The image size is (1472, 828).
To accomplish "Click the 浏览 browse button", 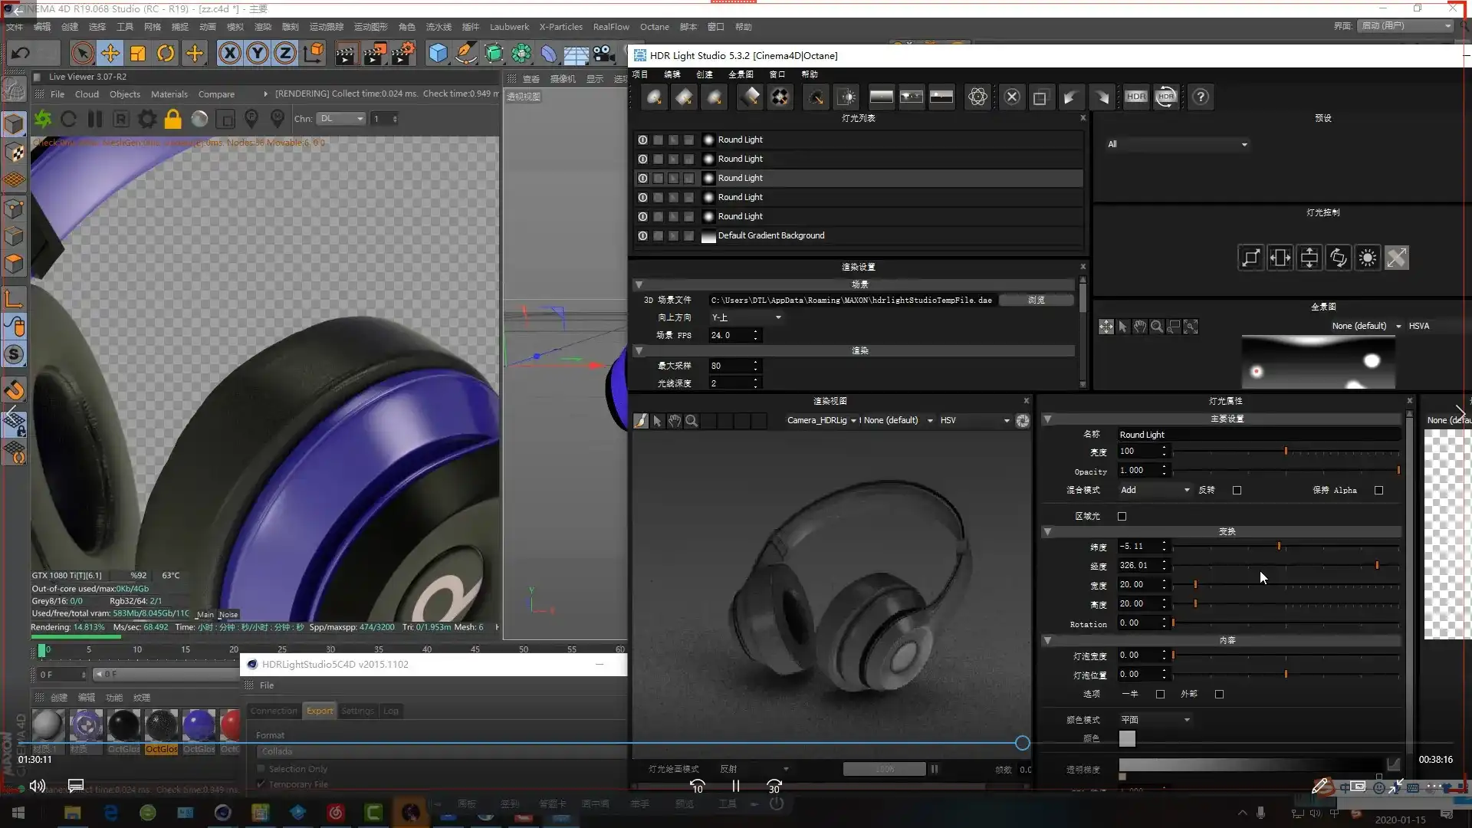I will click(x=1036, y=301).
